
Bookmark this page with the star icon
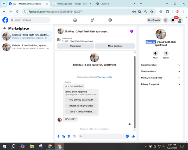[152, 12]
